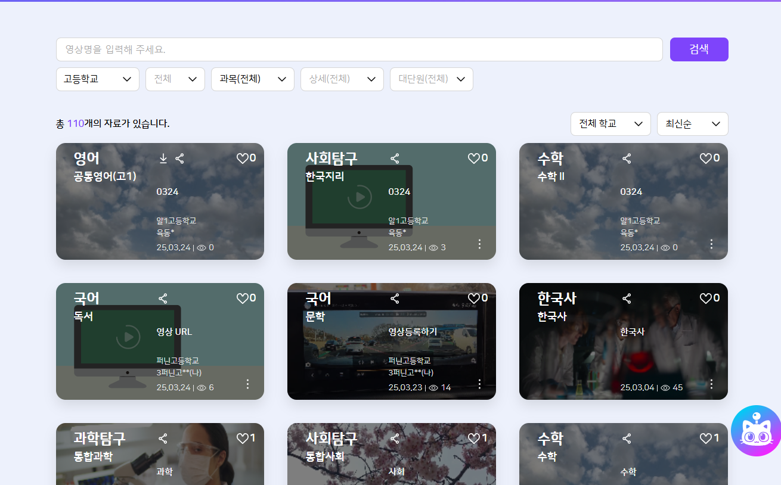Click the 통합사회 subtitle text

point(325,456)
